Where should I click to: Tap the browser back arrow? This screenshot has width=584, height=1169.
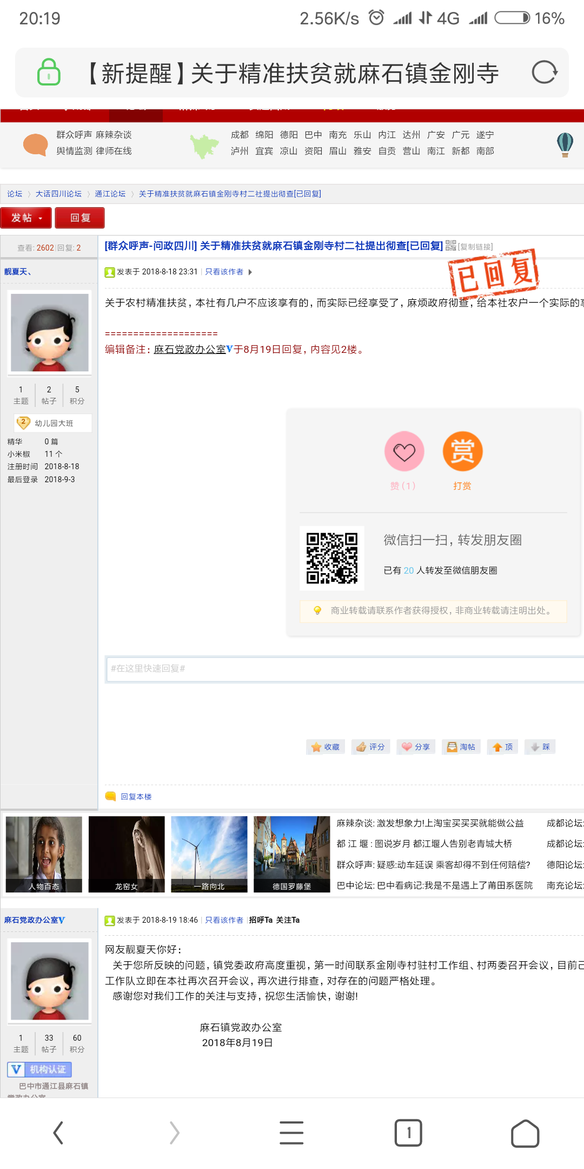click(58, 1133)
